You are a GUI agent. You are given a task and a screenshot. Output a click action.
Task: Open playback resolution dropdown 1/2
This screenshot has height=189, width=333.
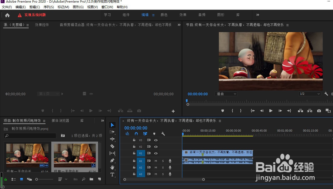click(x=310, y=94)
